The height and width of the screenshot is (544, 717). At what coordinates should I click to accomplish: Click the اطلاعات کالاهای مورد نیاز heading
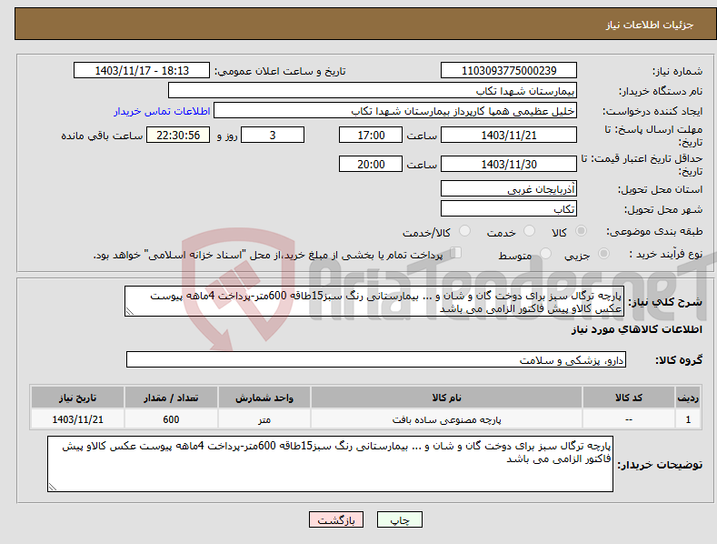tap(636, 329)
